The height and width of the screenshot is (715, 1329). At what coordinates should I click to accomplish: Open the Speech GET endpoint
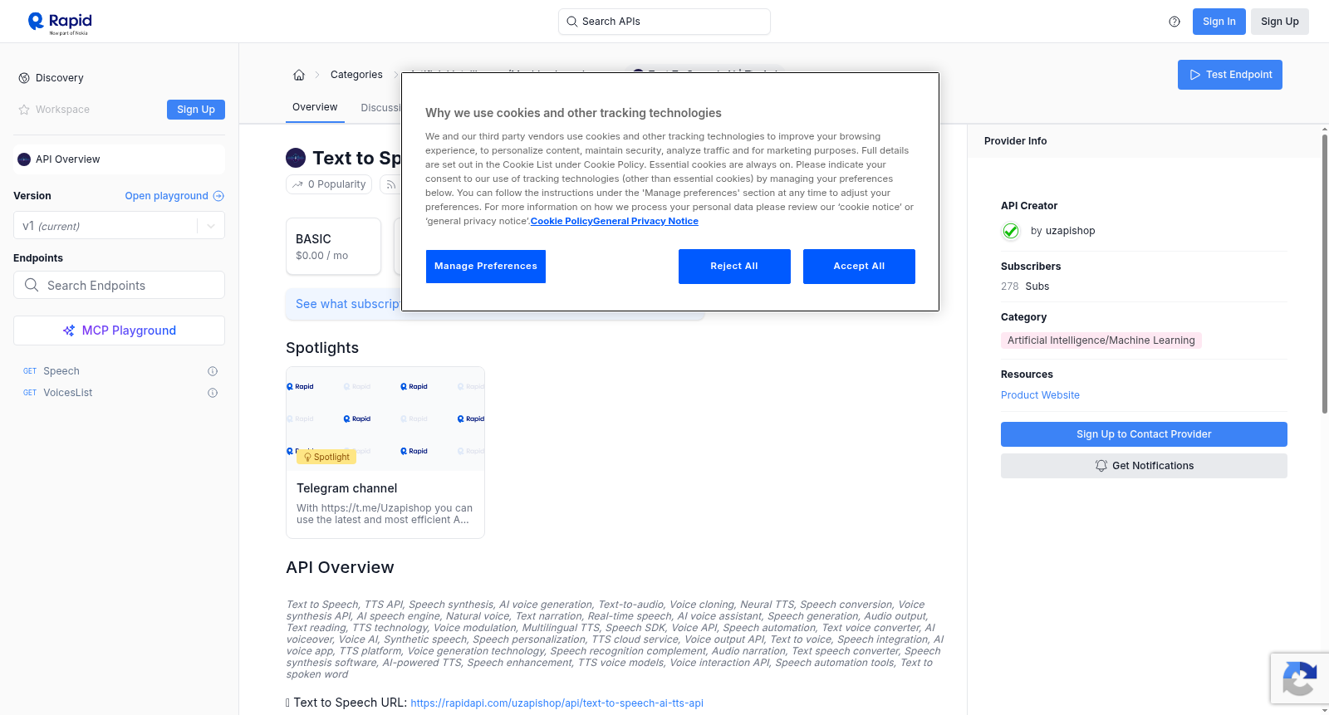(x=61, y=371)
